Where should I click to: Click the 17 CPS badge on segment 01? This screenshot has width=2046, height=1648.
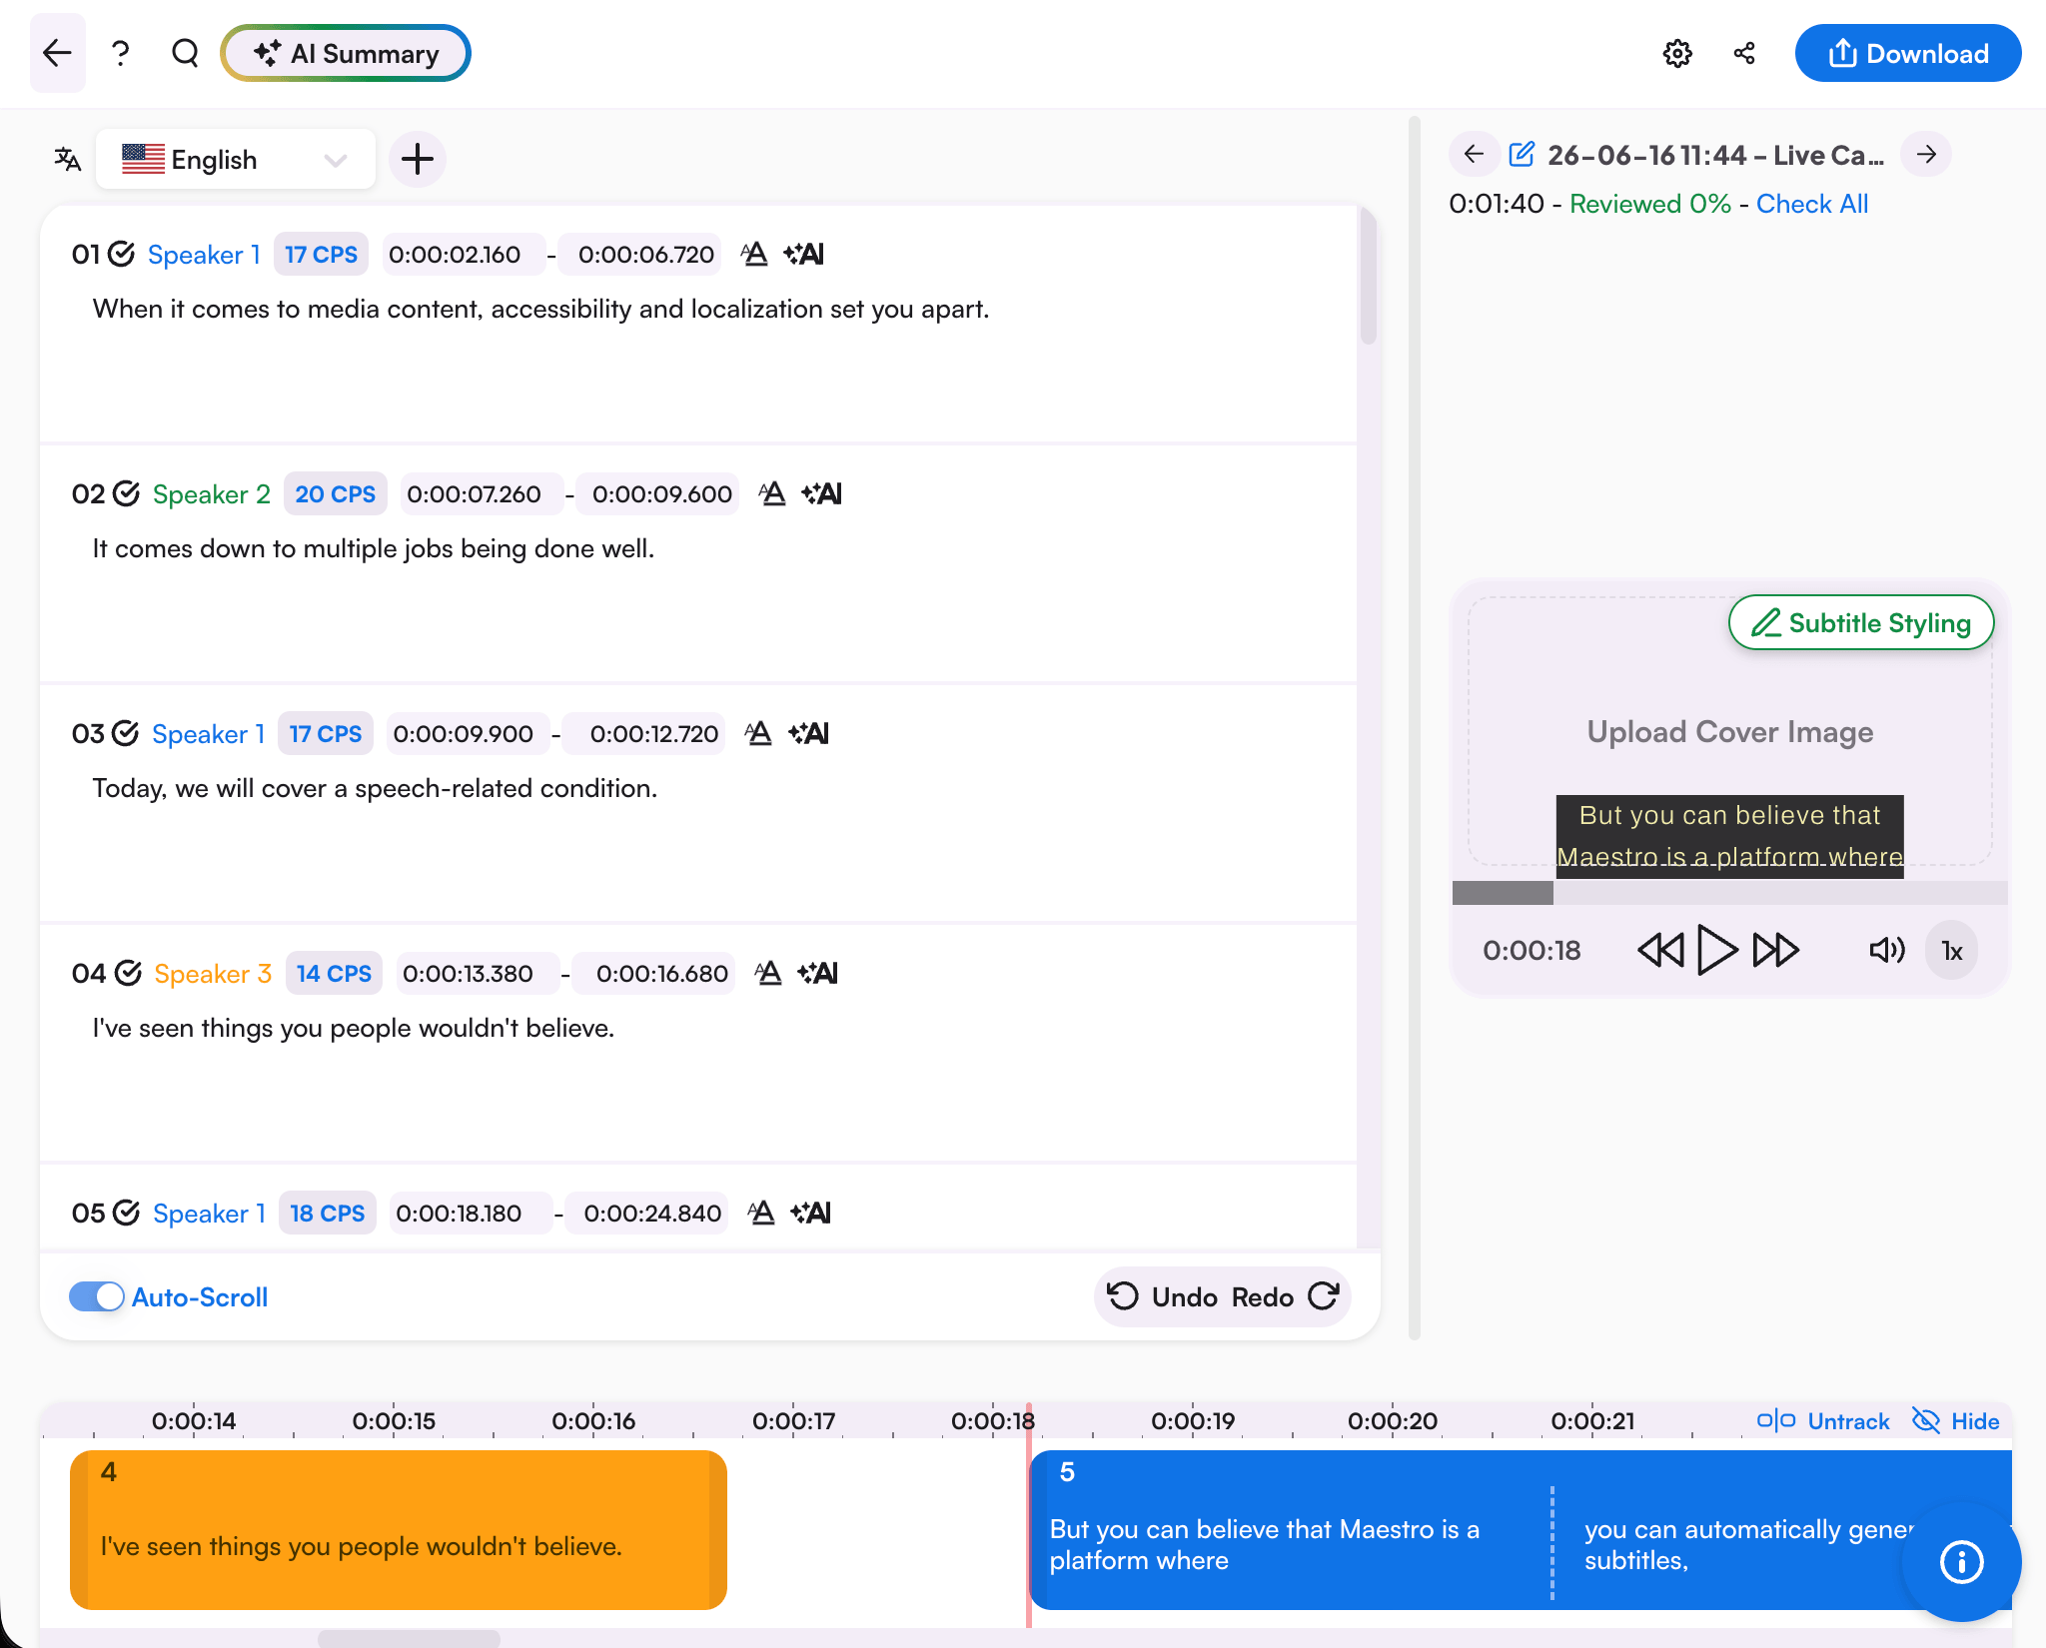click(x=321, y=255)
